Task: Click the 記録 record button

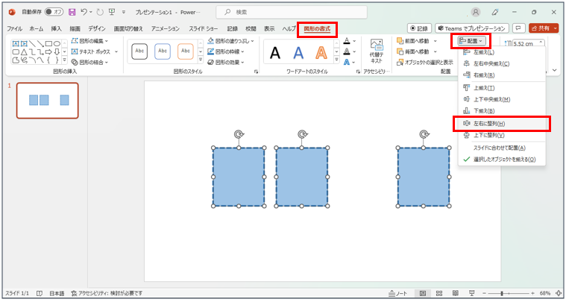Action: [x=415, y=28]
